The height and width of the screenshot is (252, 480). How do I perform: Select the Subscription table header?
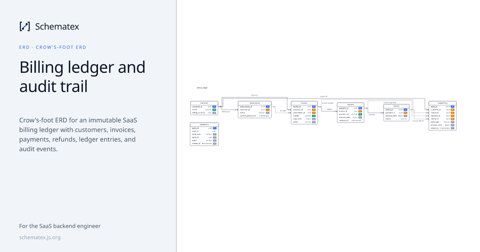pyautogui.click(x=255, y=103)
